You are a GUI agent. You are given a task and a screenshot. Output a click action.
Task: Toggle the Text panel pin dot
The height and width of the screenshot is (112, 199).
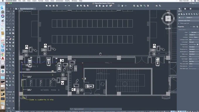pyautogui.click(x=14, y=76)
